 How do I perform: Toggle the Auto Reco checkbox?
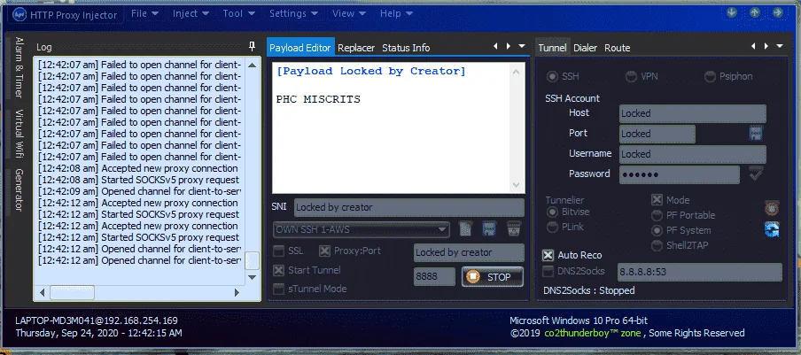pos(548,255)
